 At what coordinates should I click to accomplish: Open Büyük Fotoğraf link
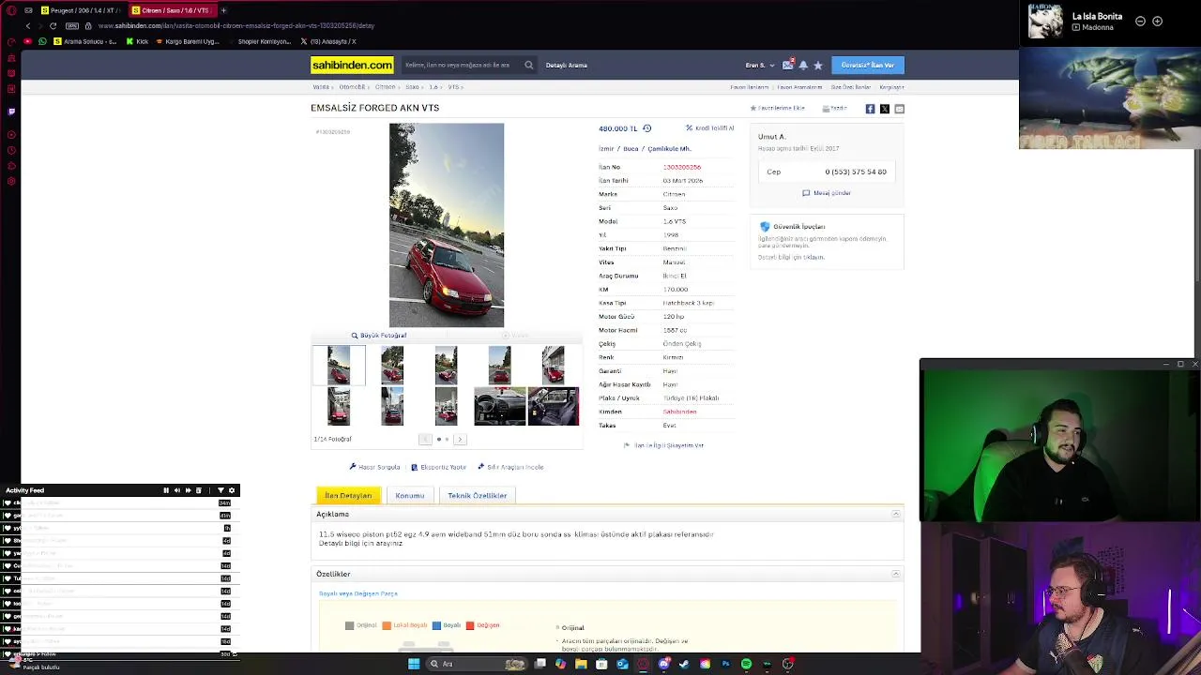coord(379,336)
